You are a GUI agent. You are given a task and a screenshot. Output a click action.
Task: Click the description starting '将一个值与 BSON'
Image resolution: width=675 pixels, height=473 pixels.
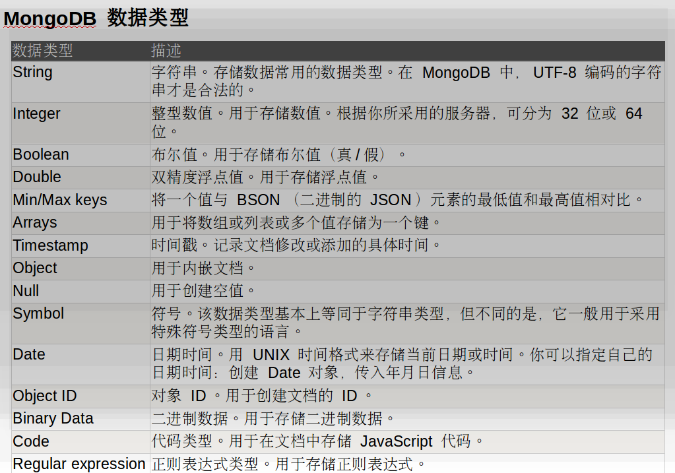407,200
